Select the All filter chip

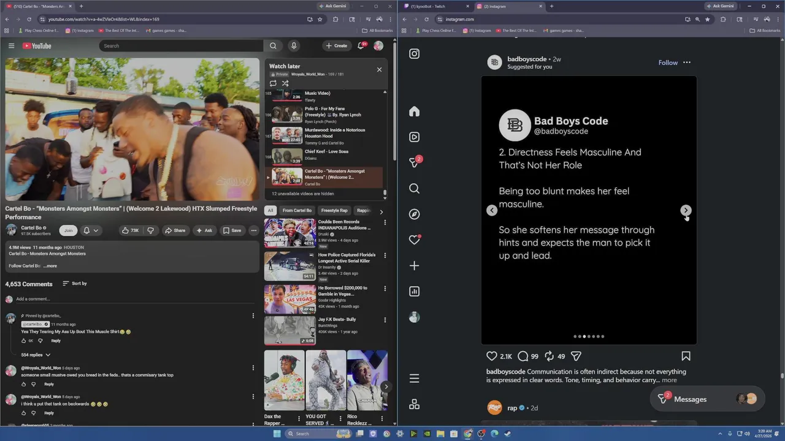click(x=270, y=211)
